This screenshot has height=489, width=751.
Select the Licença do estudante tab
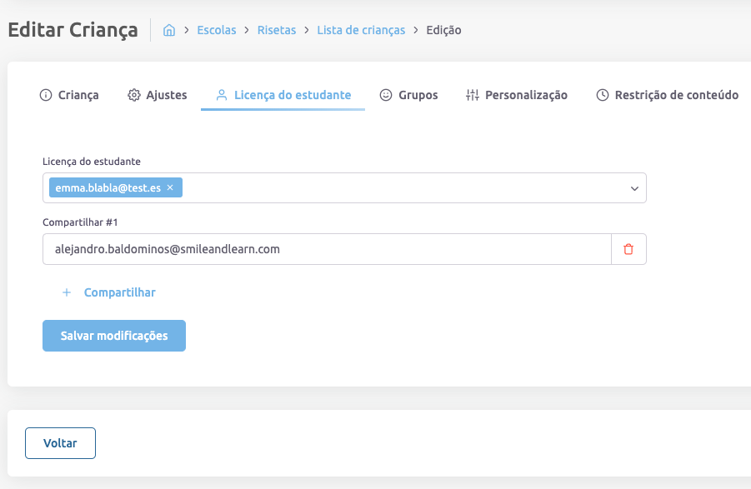[292, 95]
